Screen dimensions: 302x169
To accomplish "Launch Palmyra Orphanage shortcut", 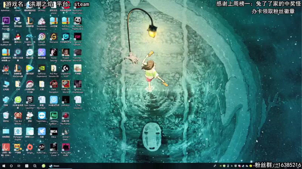I will point(78,87).
